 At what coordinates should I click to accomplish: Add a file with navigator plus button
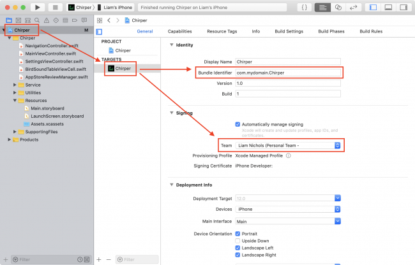[x=6, y=259]
